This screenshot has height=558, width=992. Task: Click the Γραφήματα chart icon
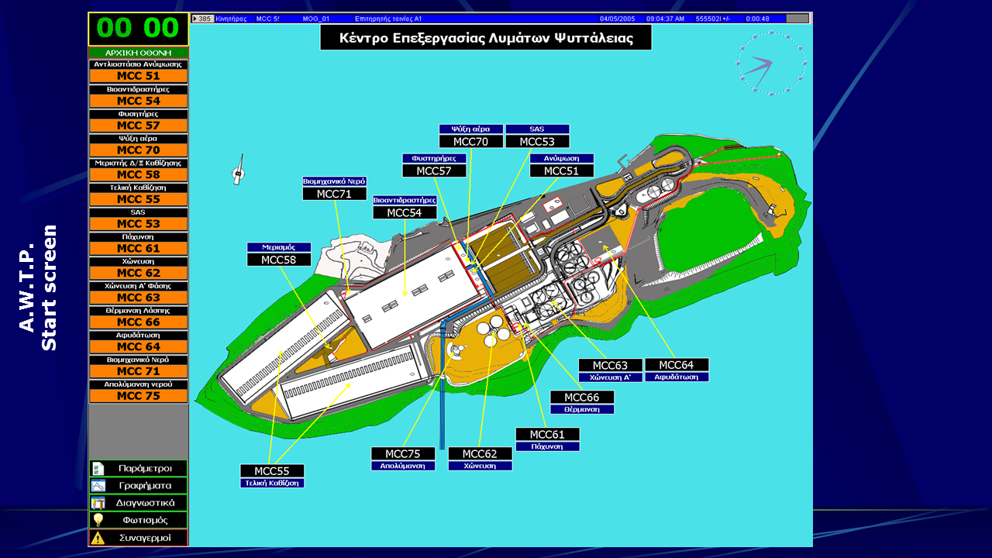(98, 486)
